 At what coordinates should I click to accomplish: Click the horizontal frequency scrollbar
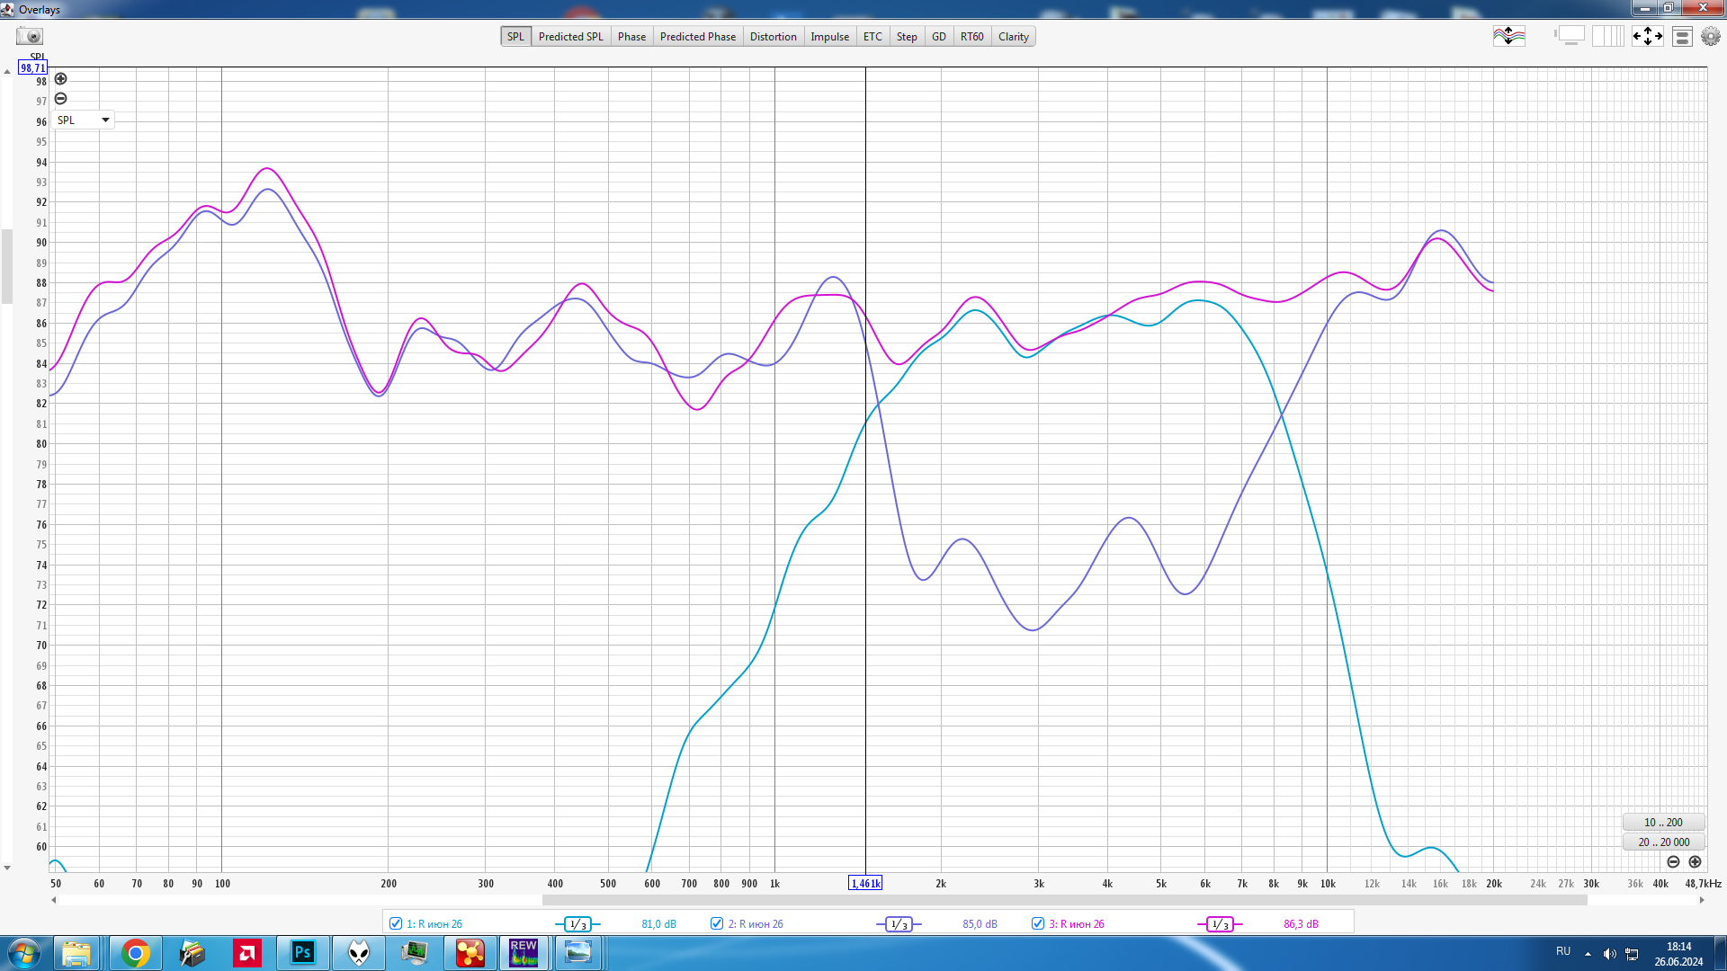(1064, 900)
